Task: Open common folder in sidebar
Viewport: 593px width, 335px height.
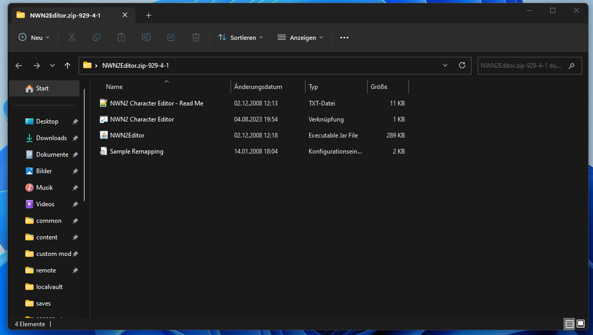Action: point(49,221)
